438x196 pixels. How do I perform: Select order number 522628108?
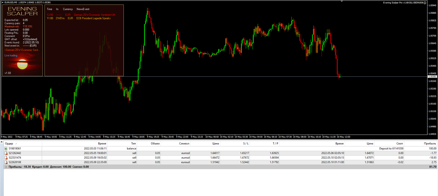tap(15, 162)
